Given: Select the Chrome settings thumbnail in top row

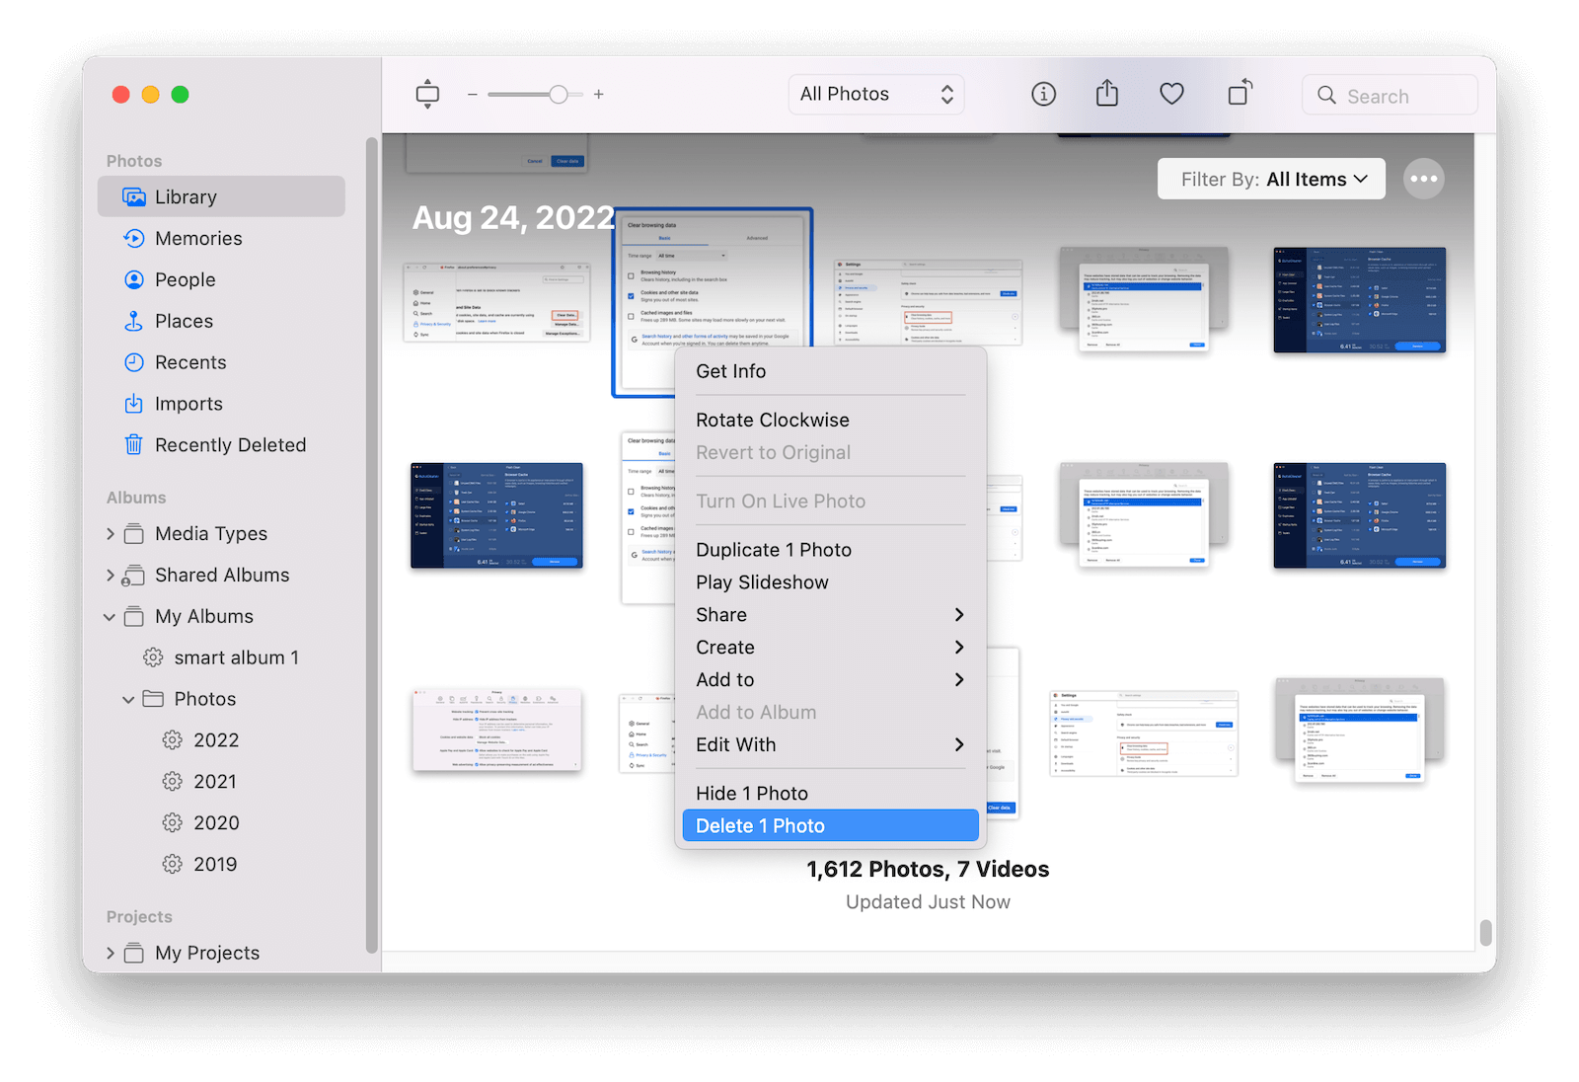Looking at the screenshot, I should pos(927,302).
